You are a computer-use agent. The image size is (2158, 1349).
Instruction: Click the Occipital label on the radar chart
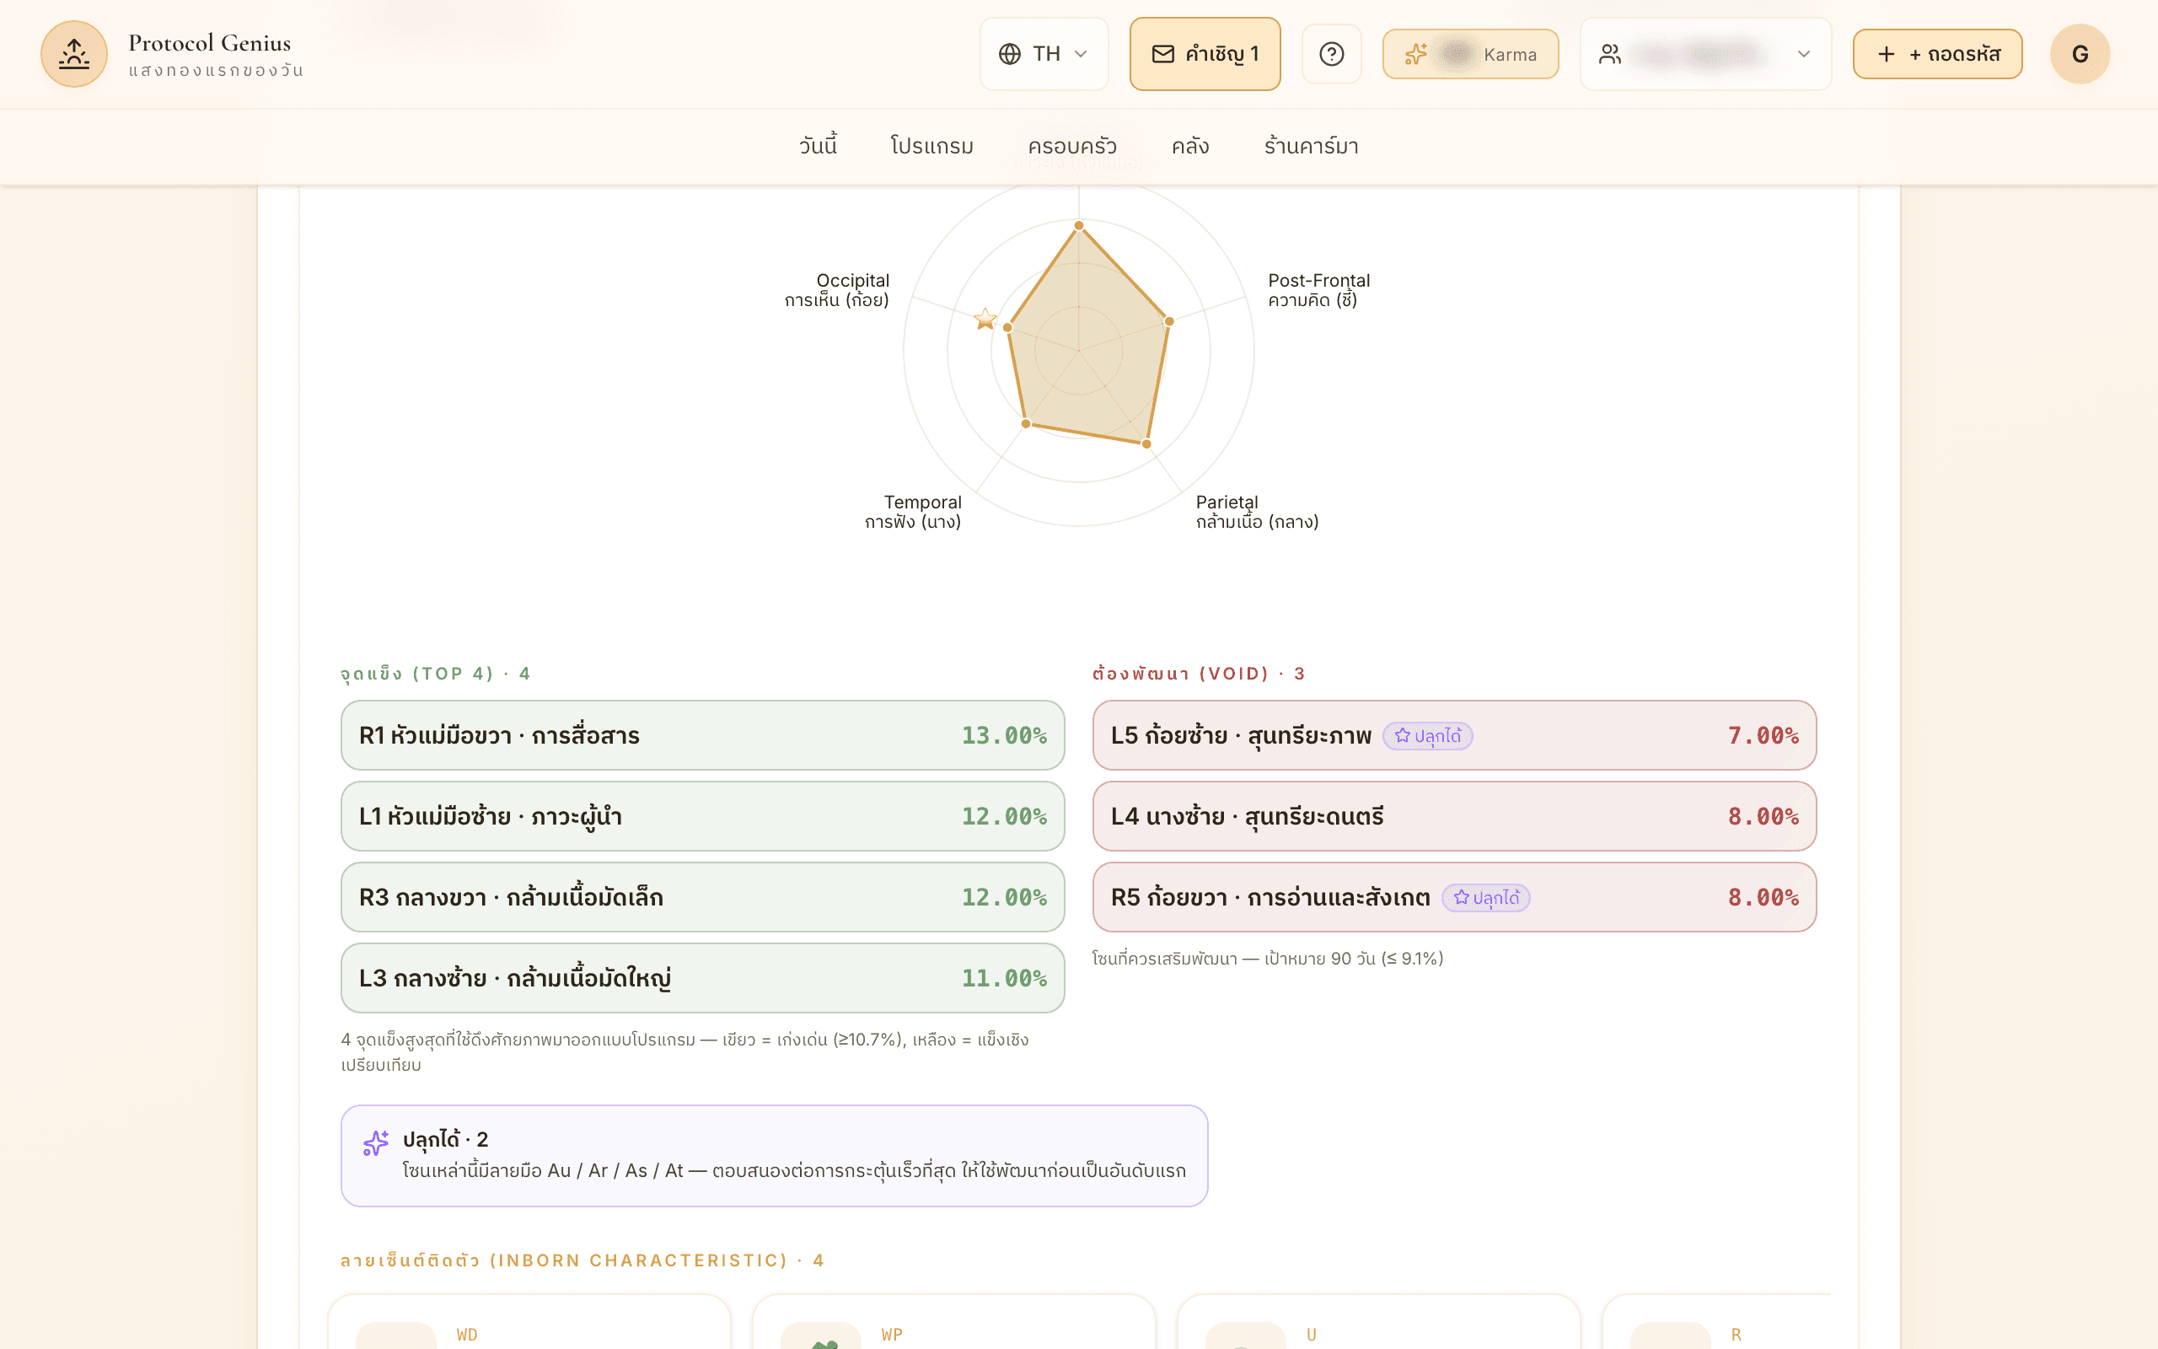(x=836, y=290)
